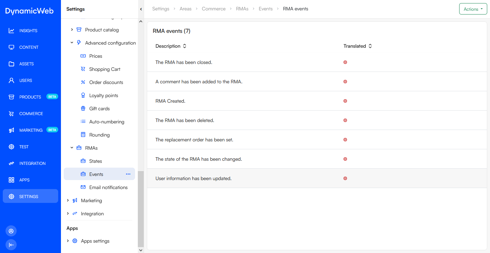Open 'A comment has been added' row

click(317, 82)
